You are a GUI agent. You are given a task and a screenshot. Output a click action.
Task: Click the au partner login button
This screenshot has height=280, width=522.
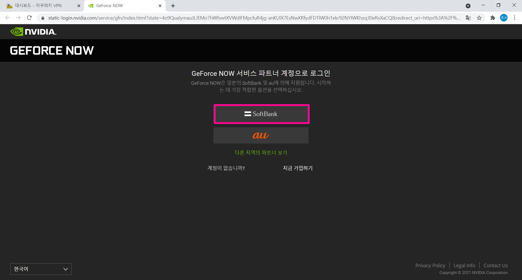coord(261,135)
